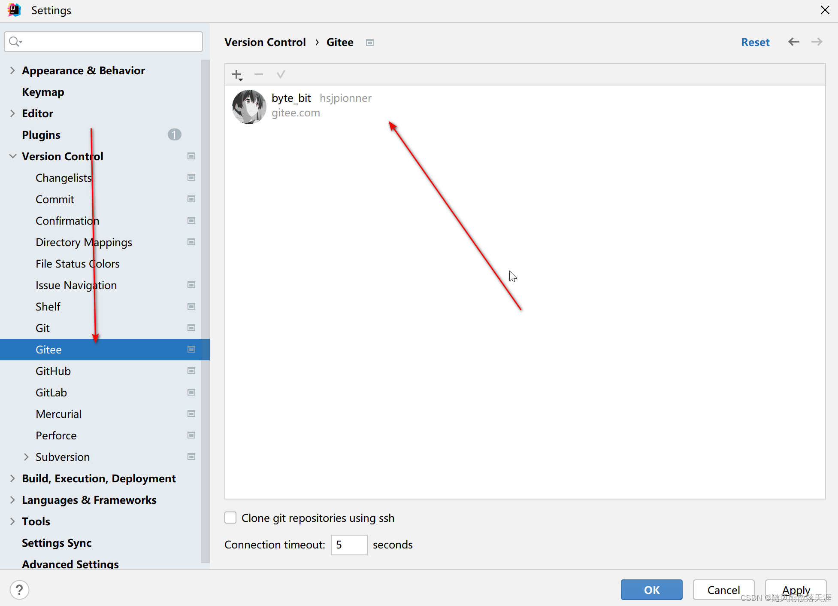The width and height of the screenshot is (838, 606).
Task: Click the Changelists settings panel icon
Action: [191, 177]
